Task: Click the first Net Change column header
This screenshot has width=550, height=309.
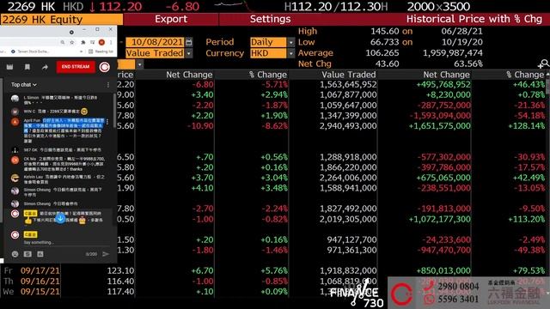Action: (189, 75)
